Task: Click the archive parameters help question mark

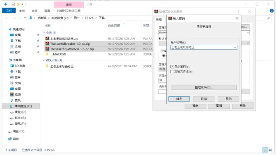Action: click(239, 11)
